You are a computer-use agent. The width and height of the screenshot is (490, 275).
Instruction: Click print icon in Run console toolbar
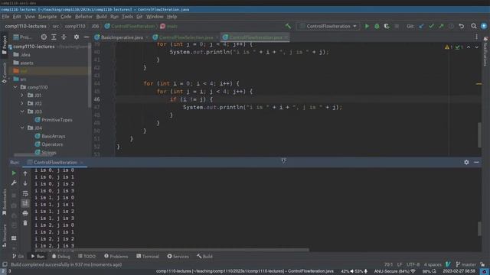[x=25, y=213]
